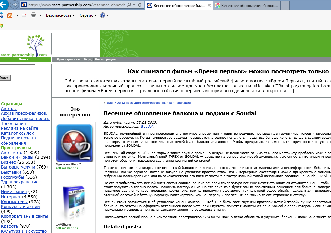Click the Время первых film headline
Screen dimensions: 331x233
[228, 71]
